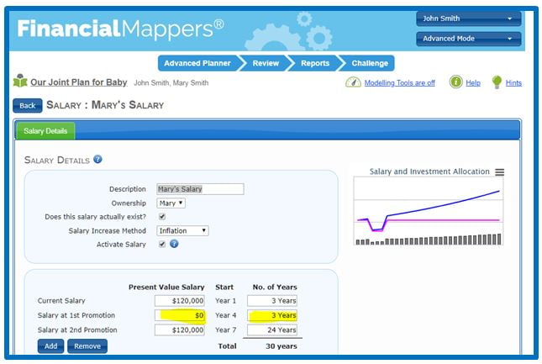Expand the Salary Increase Method dropdown
Image resolution: width=542 pixels, height=364 pixels.
click(x=182, y=230)
